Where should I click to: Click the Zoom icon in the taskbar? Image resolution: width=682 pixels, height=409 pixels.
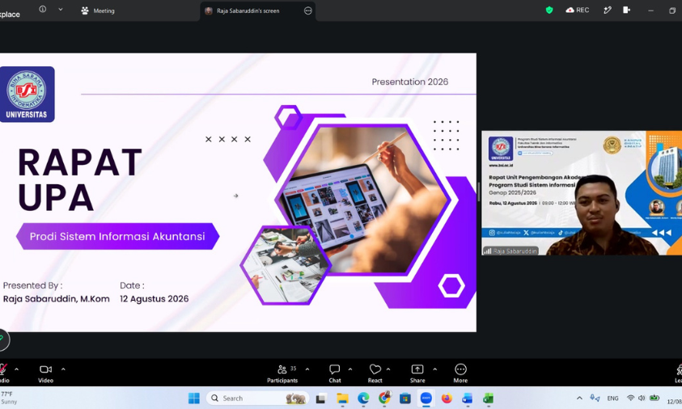426,398
